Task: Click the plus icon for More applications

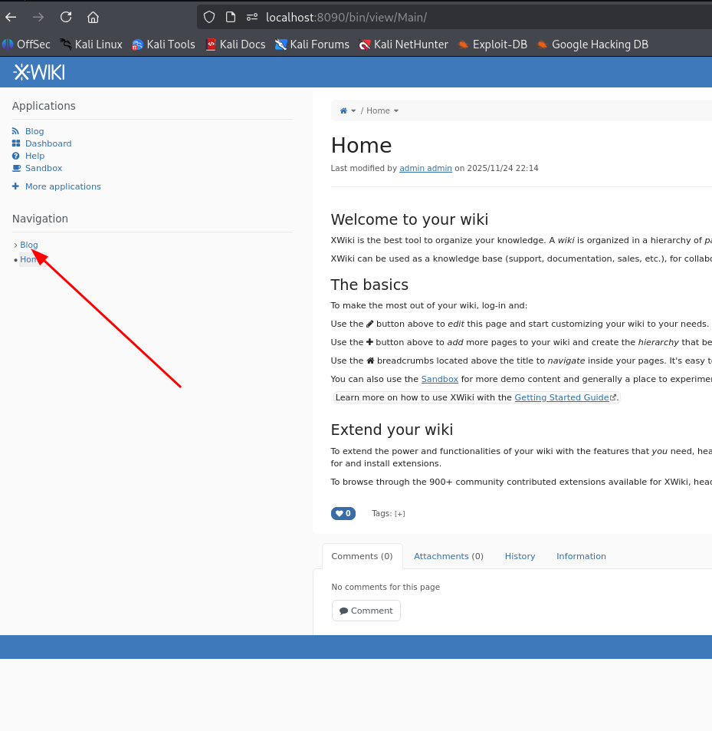Action: [16, 186]
